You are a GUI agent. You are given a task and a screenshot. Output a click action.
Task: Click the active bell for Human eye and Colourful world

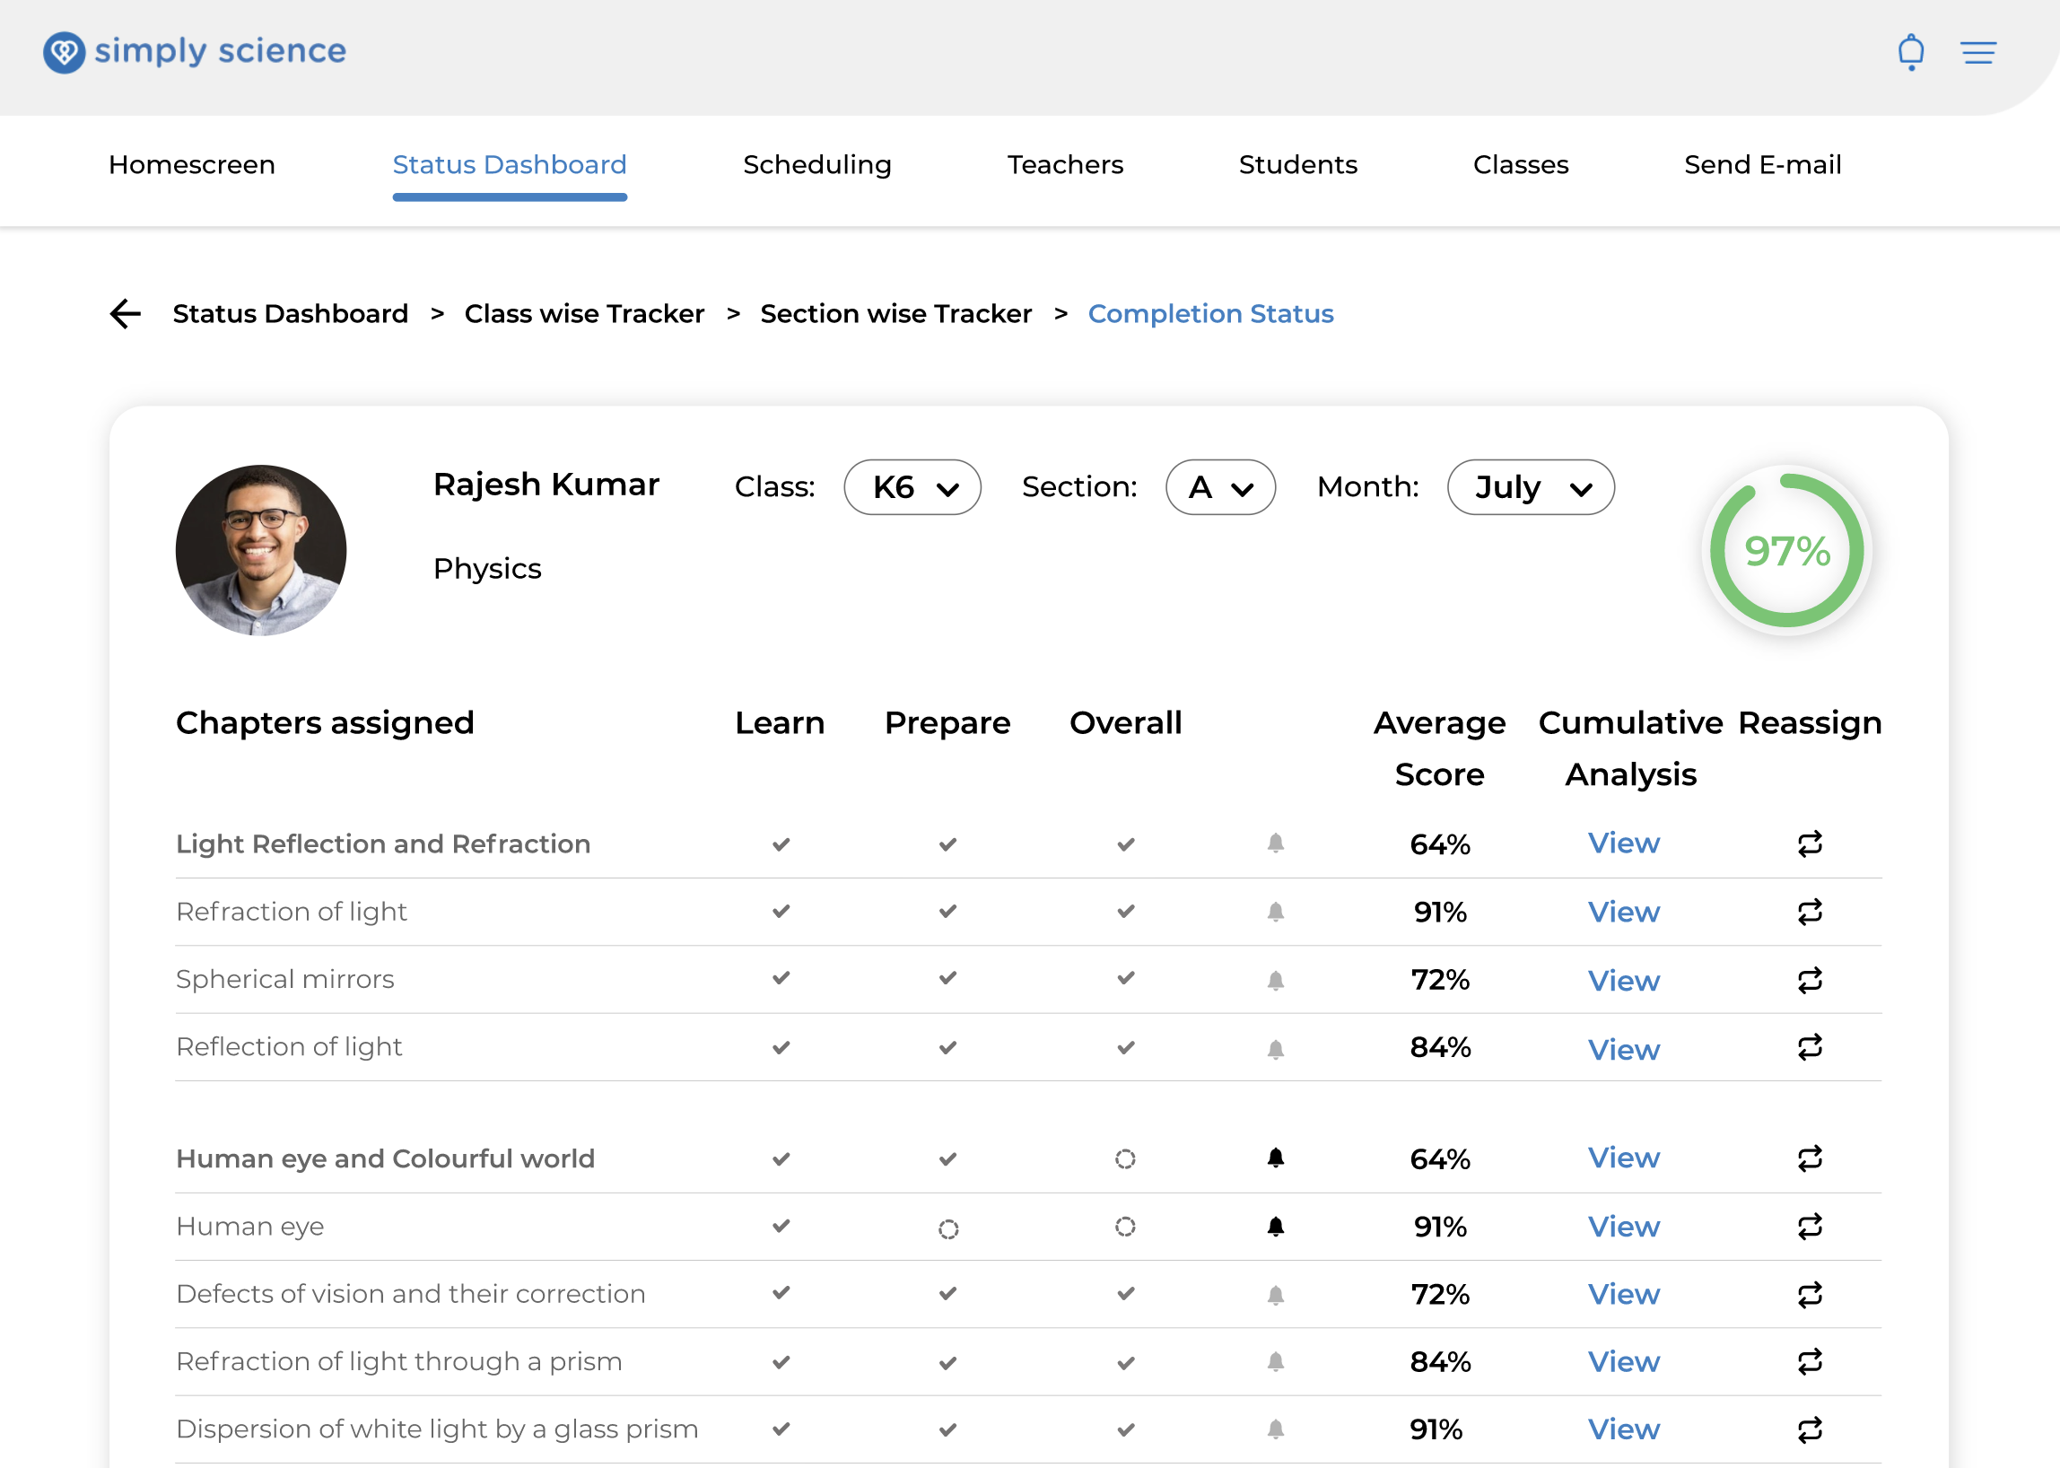(1275, 1158)
